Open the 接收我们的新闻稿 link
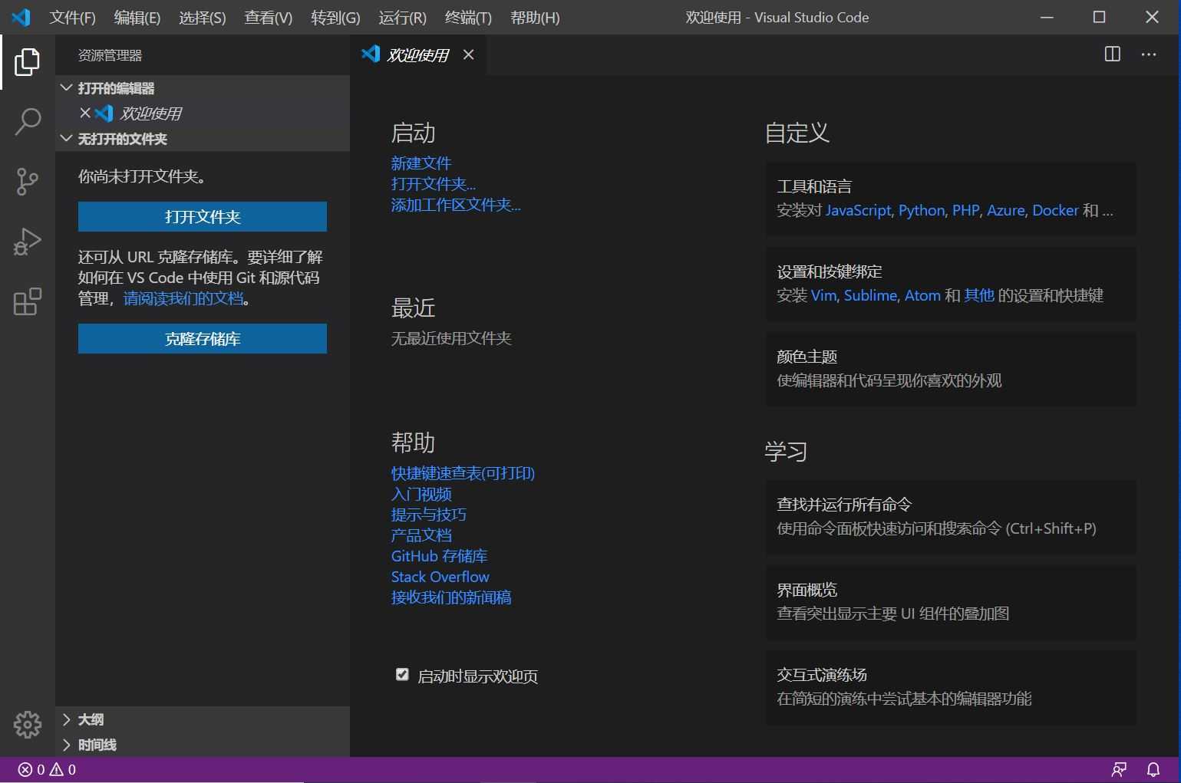Image resolution: width=1181 pixels, height=783 pixels. tap(451, 597)
